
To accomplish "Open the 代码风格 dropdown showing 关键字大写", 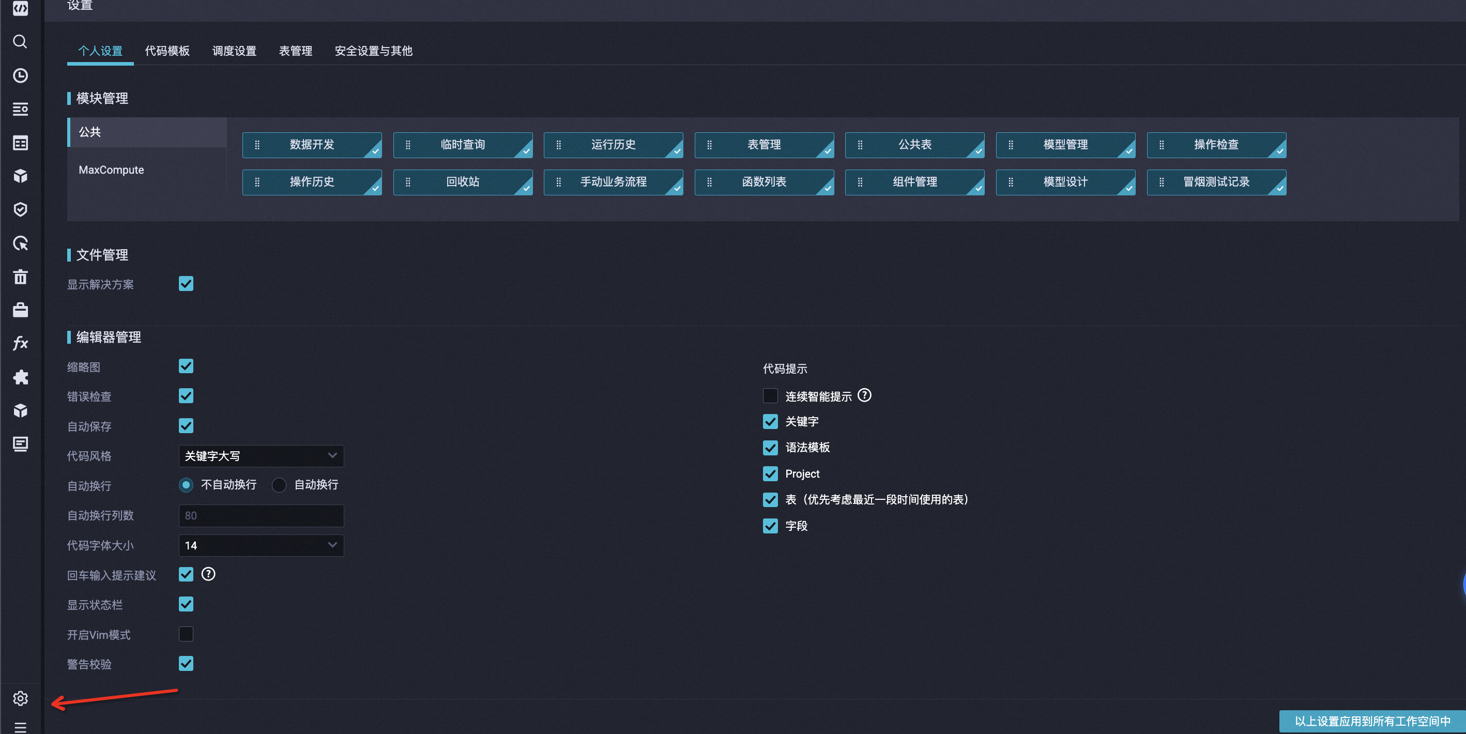I will 261,456.
